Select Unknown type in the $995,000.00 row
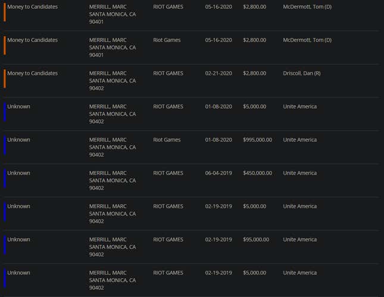384x297 pixels. point(18,140)
